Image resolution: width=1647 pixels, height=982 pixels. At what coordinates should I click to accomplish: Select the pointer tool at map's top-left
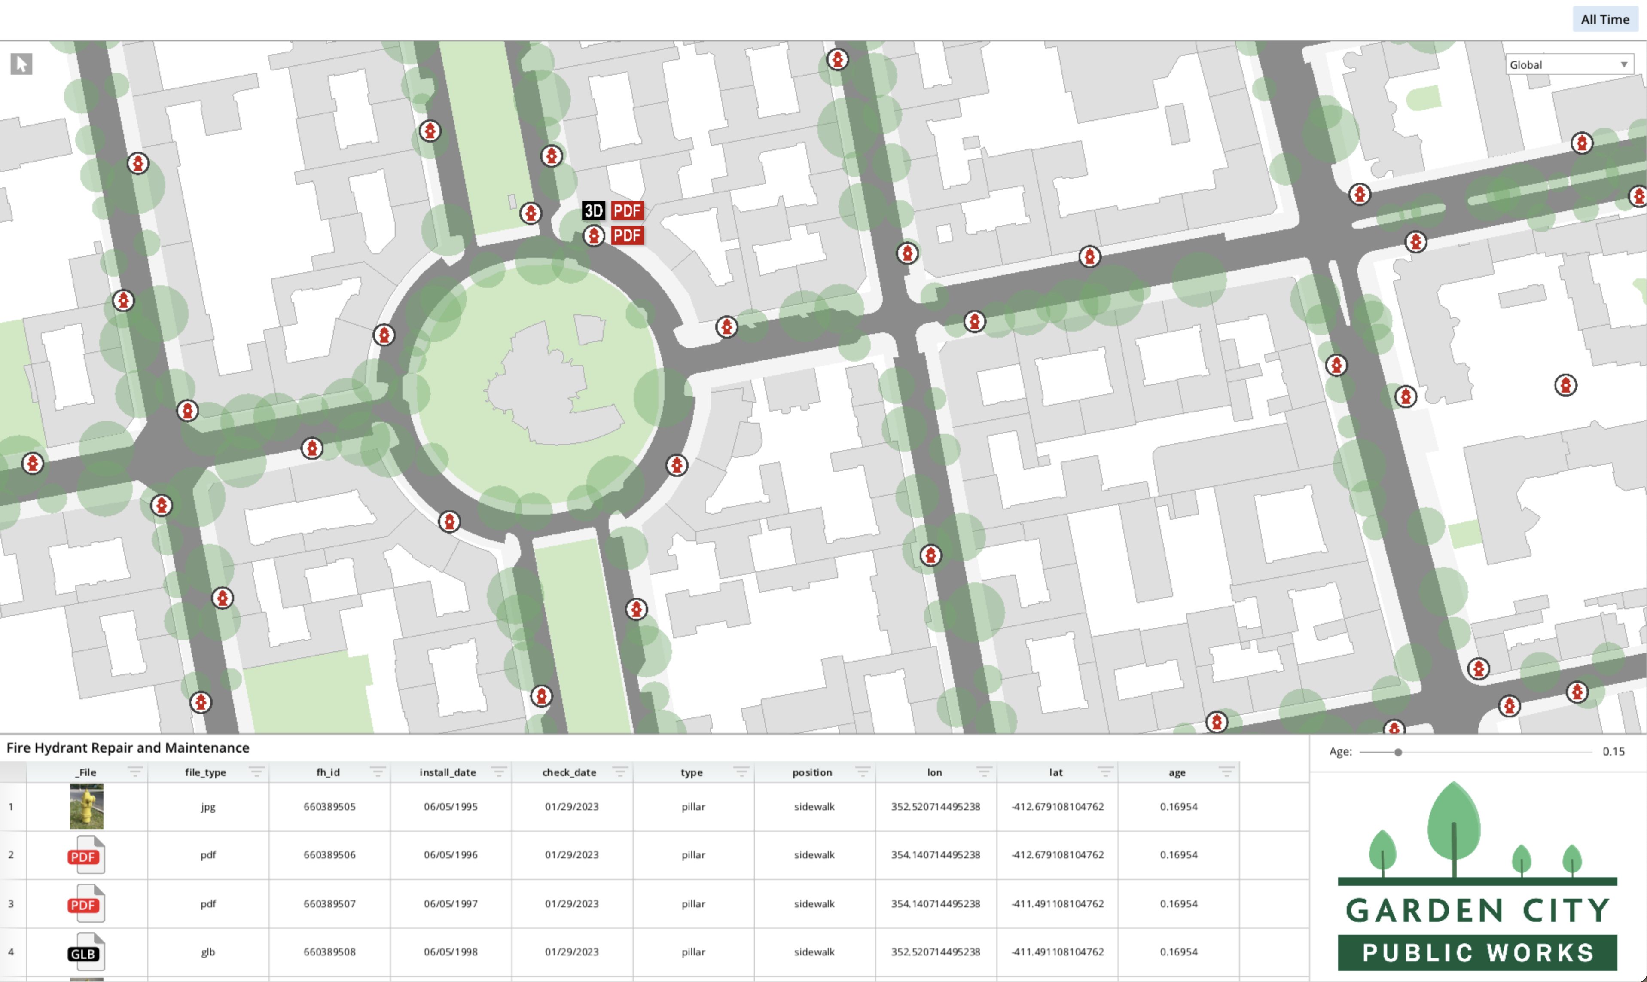(x=22, y=64)
